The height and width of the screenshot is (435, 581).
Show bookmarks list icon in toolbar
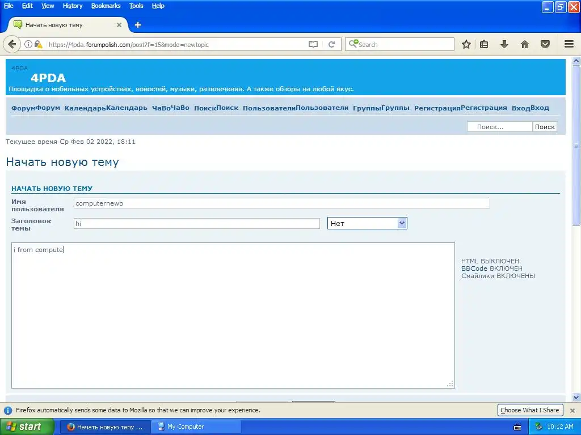click(484, 44)
